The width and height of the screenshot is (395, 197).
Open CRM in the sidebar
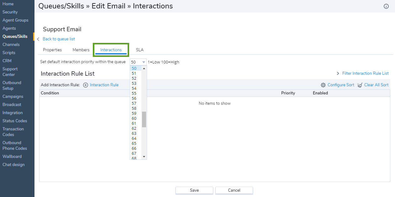[x=7, y=61]
